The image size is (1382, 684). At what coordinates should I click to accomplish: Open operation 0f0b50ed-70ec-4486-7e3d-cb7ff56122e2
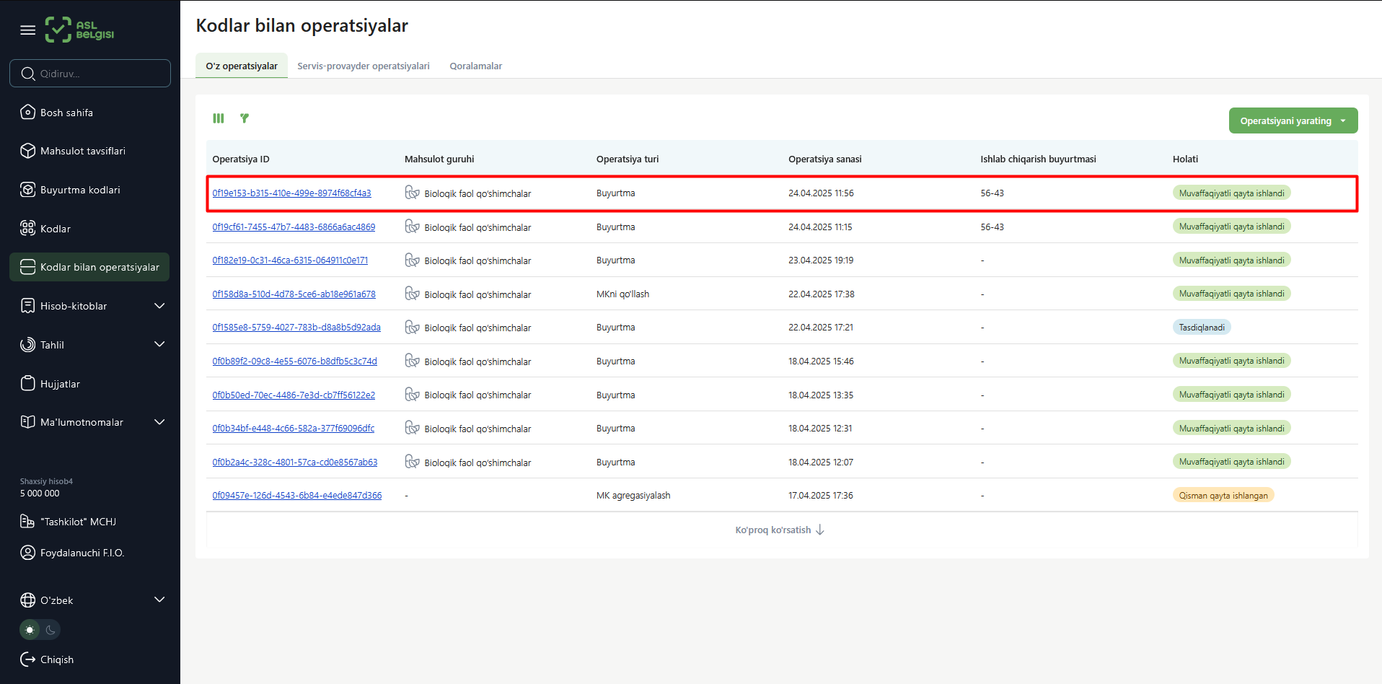tap(294, 395)
